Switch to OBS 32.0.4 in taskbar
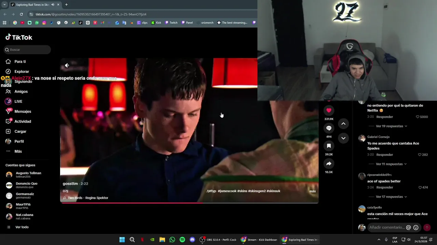437x245 pixels. click(217, 240)
